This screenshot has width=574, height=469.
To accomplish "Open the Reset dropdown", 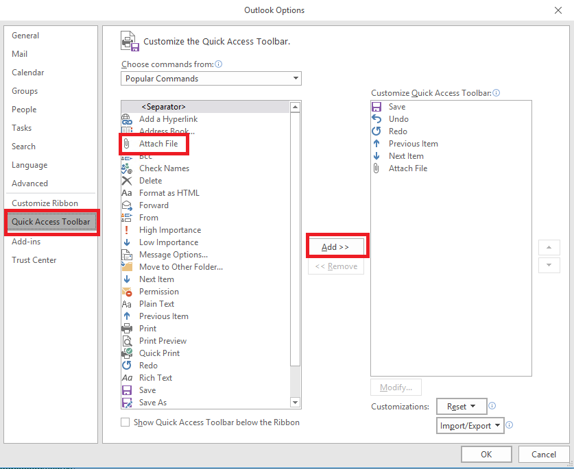I will click(462, 407).
